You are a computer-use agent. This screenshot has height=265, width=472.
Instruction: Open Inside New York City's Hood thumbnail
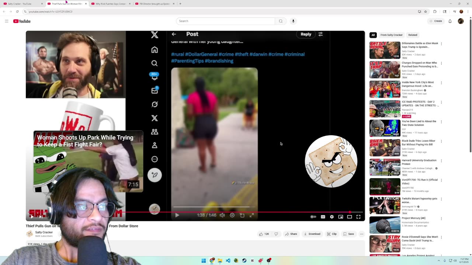(385, 89)
